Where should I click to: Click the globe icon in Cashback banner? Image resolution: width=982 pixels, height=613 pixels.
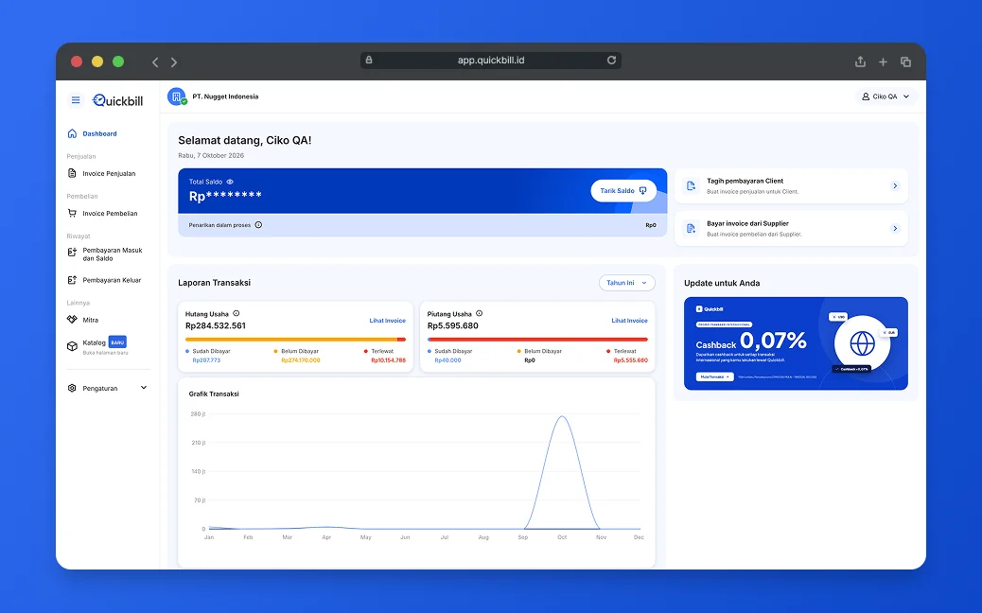863,343
